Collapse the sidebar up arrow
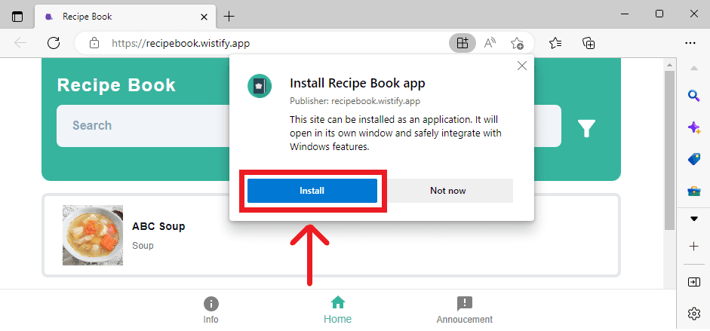The image size is (710, 331). [693, 69]
